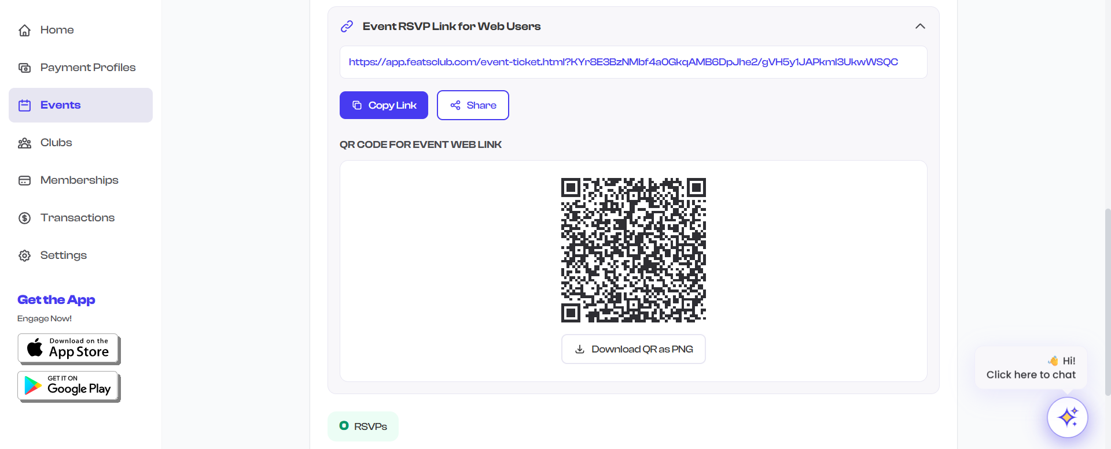
Task: Click the 'Engage Now!' text
Action: click(x=45, y=318)
